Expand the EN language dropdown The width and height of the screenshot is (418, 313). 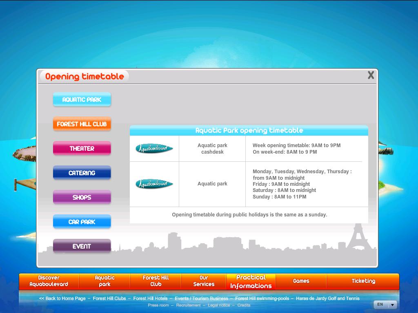coord(385,304)
